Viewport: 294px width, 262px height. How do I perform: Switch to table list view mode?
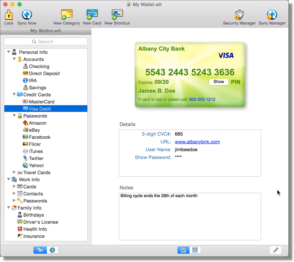pos(195,250)
